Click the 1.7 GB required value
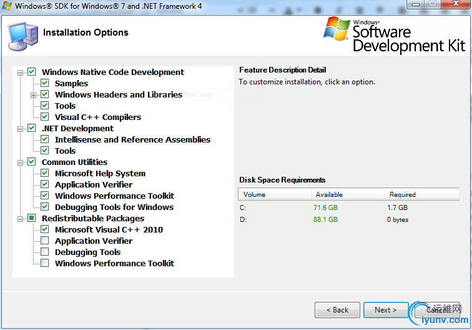This screenshot has height=330, width=472. click(397, 207)
